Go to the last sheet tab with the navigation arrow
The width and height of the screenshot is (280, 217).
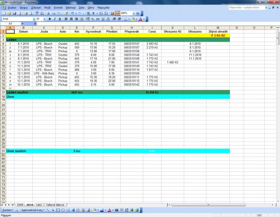click(12, 205)
